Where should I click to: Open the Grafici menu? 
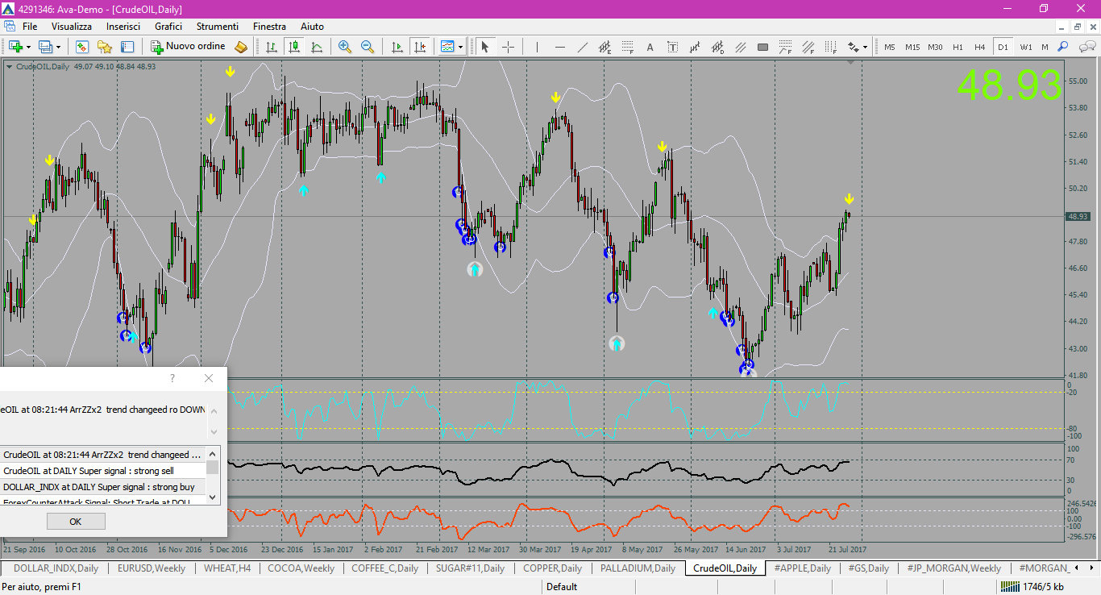pyautogui.click(x=168, y=27)
